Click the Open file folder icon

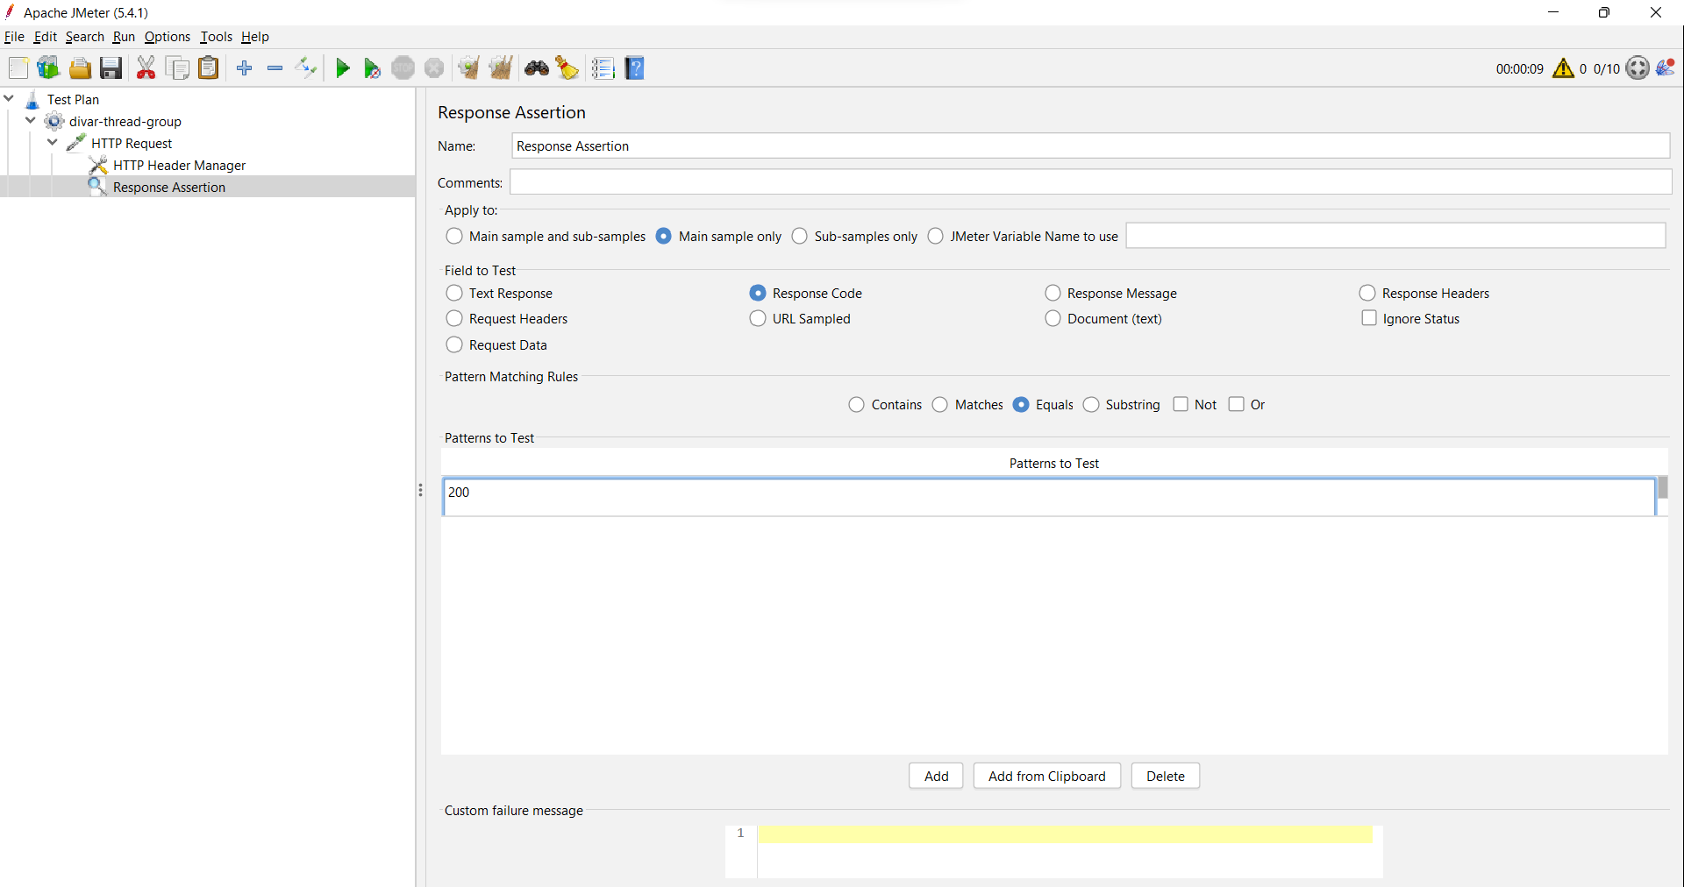pos(80,68)
